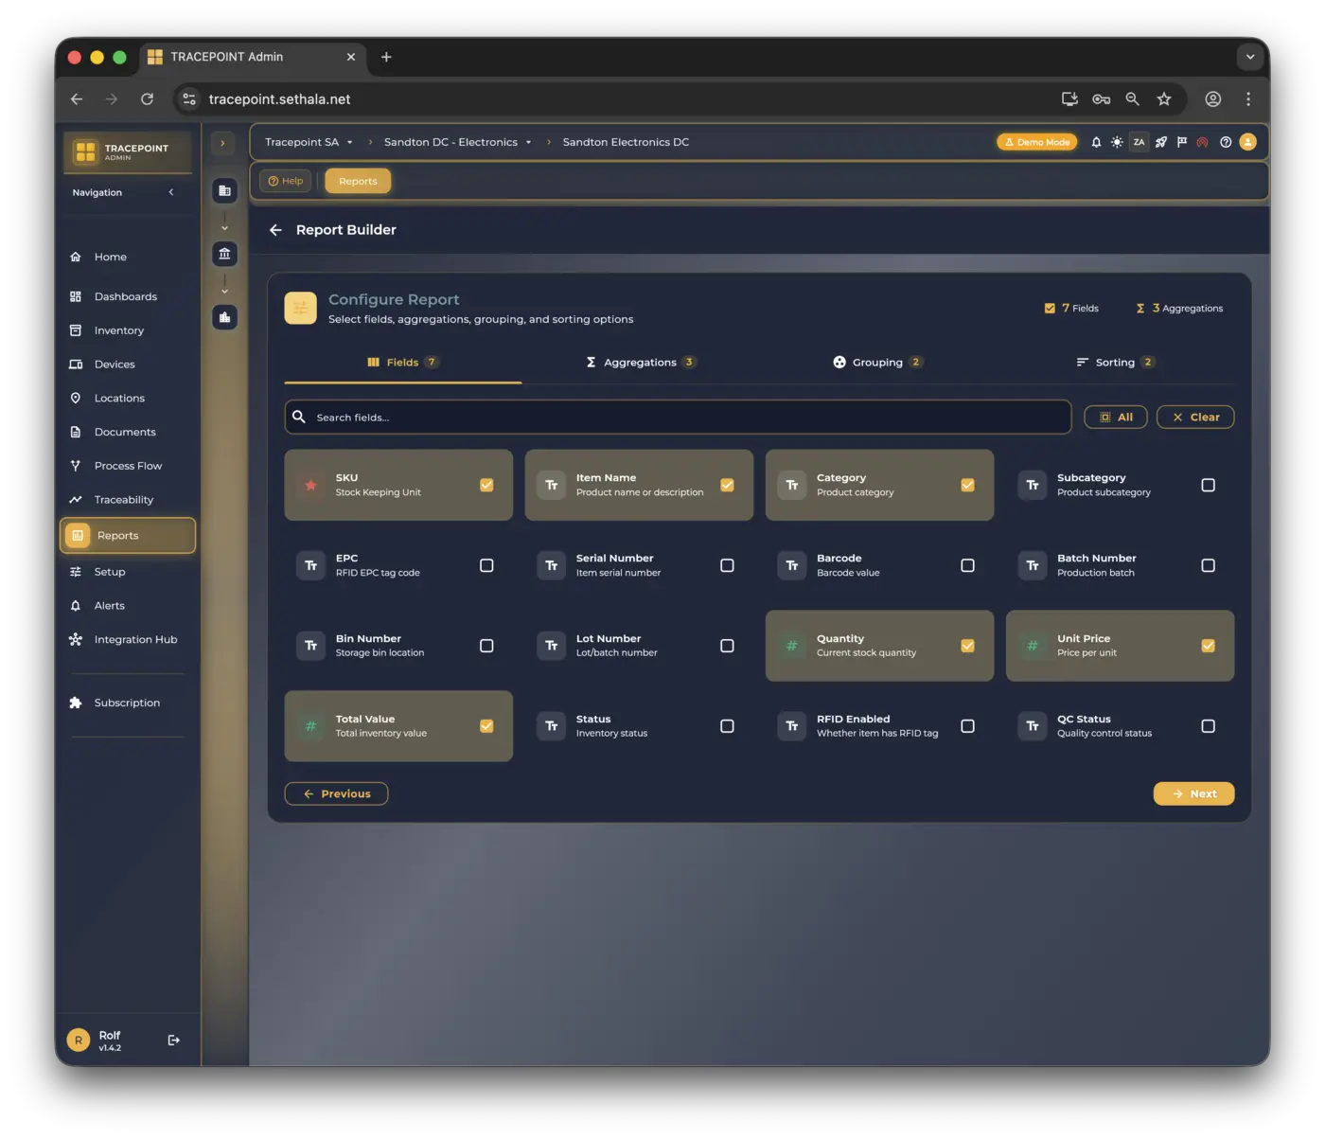1325x1139 pixels.
Task: Open the notifications bell icon
Action: (x=1095, y=142)
